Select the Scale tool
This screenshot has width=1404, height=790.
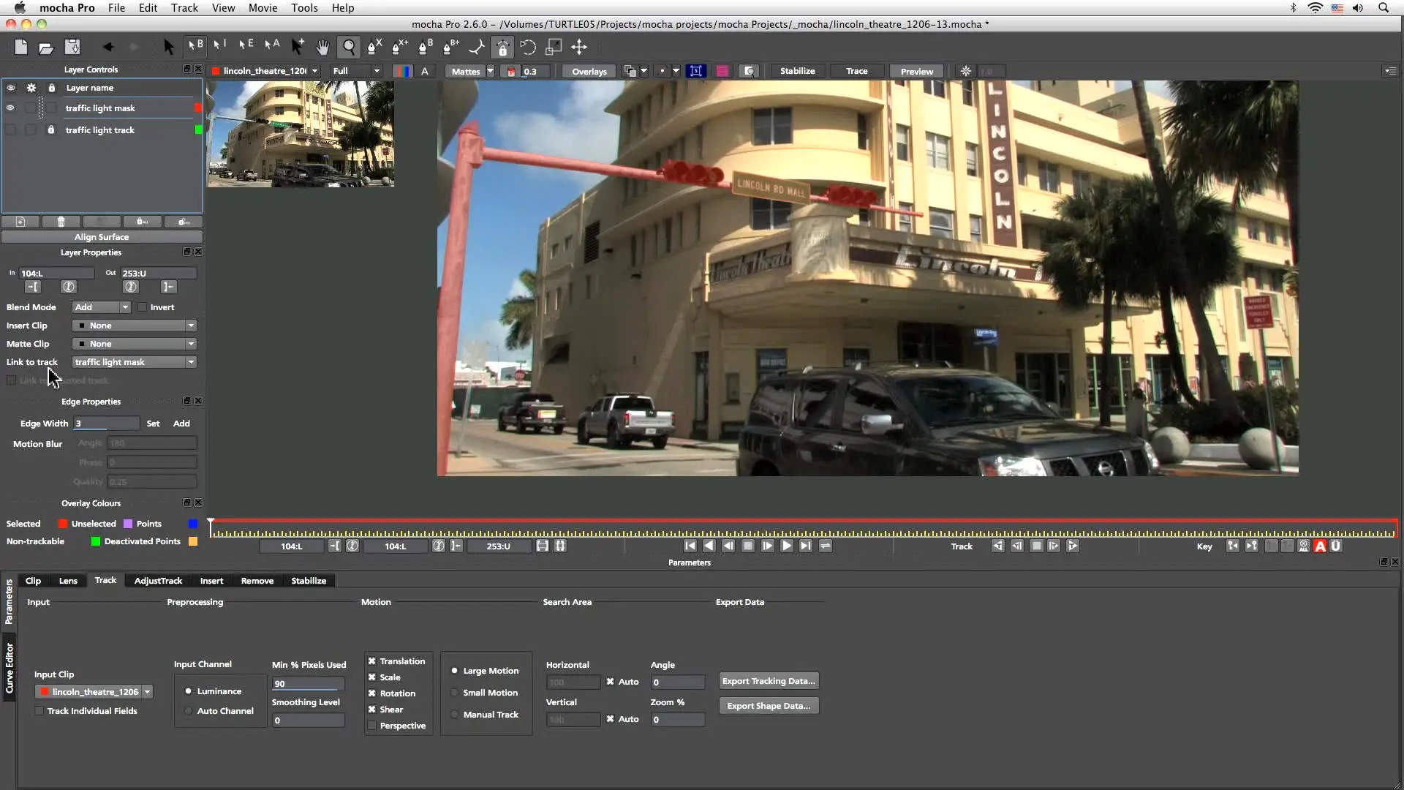(x=554, y=48)
